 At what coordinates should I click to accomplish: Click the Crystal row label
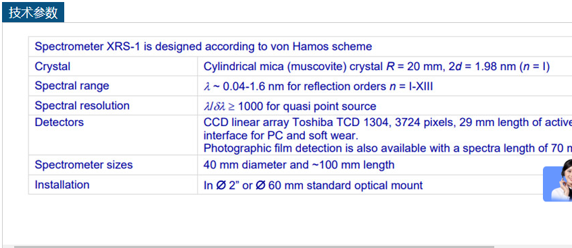[53, 67]
